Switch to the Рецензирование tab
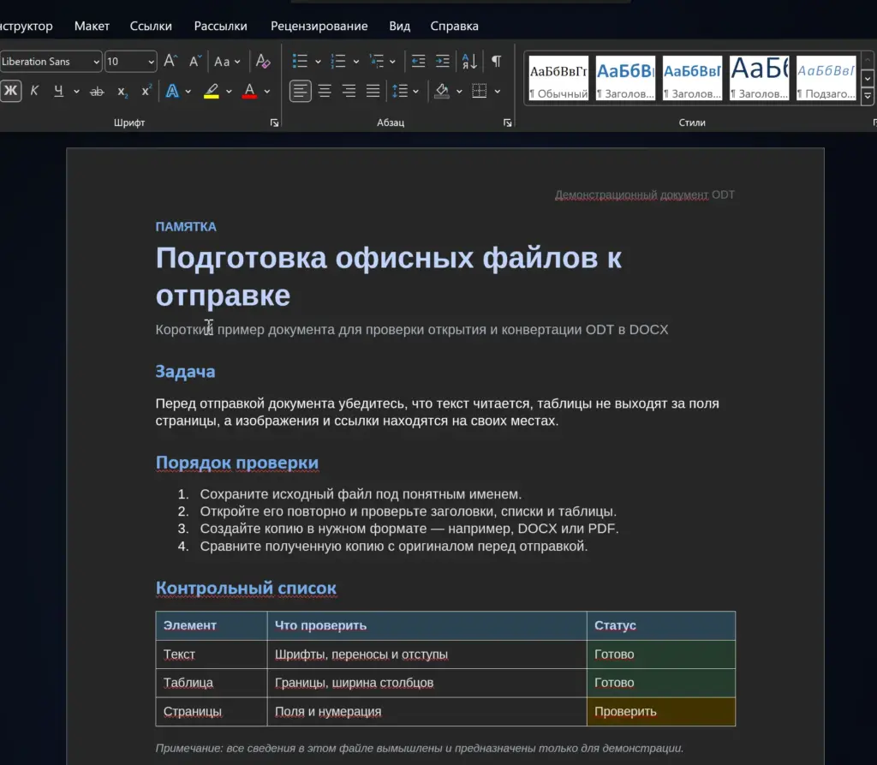 click(x=319, y=26)
